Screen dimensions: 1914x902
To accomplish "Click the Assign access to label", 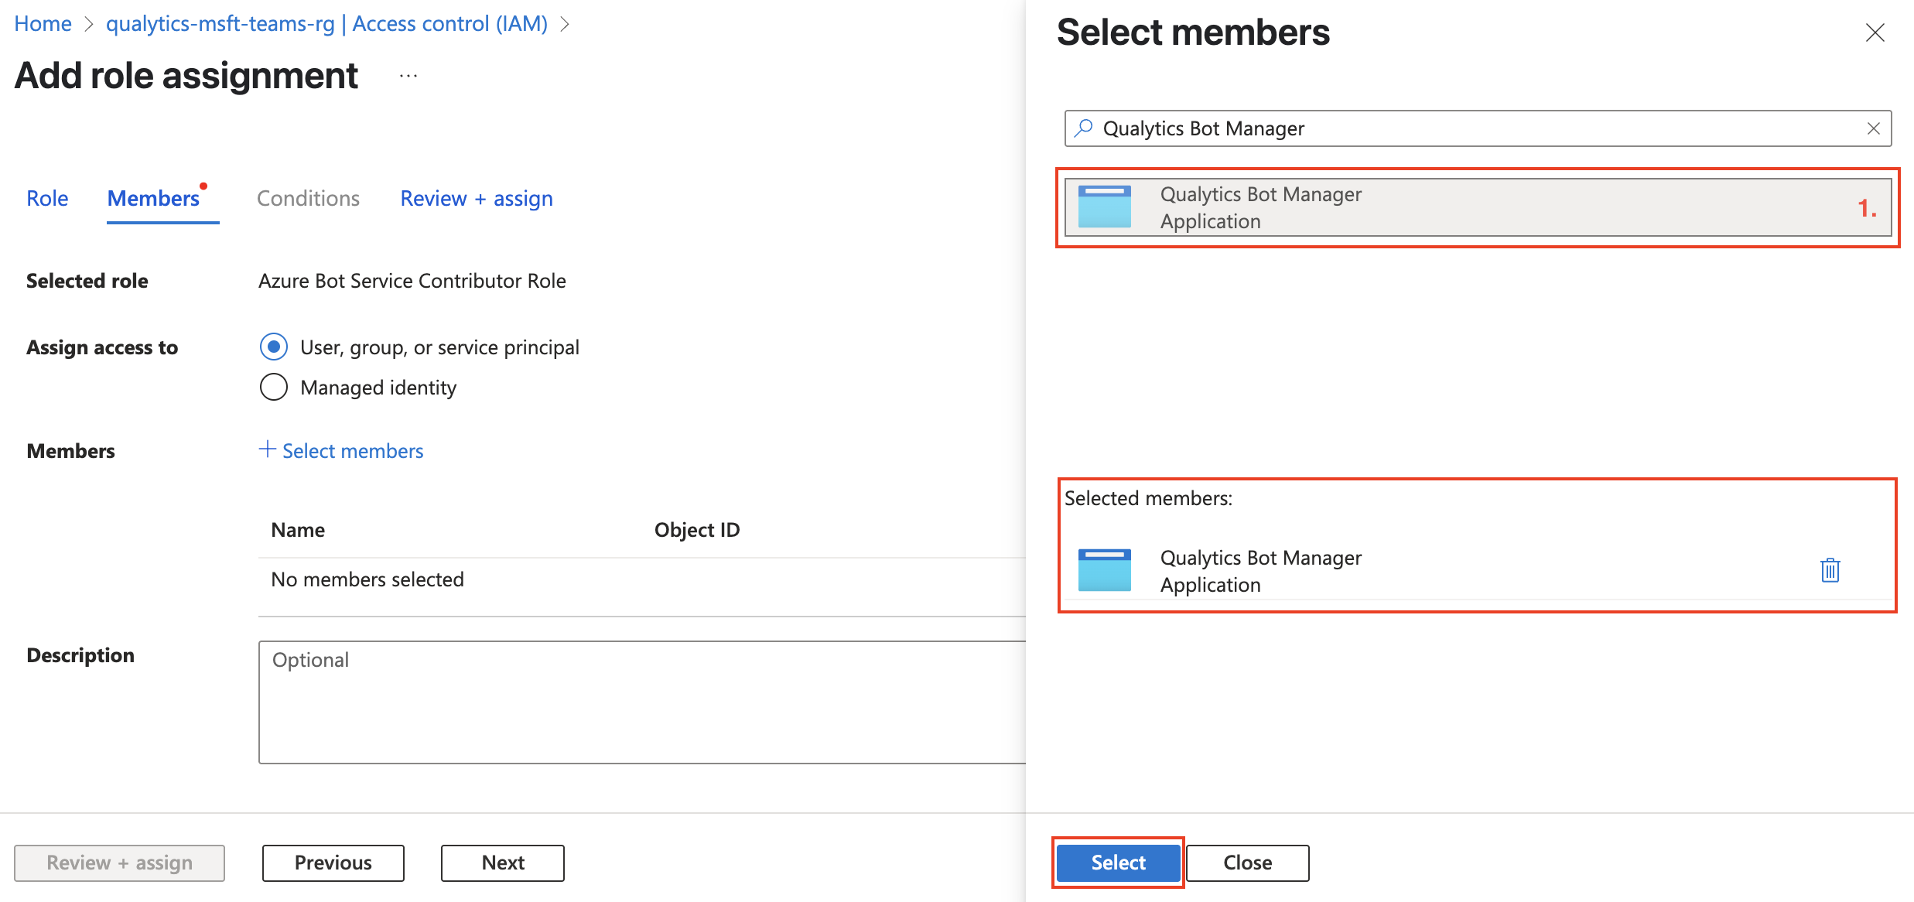I will (102, 347).
